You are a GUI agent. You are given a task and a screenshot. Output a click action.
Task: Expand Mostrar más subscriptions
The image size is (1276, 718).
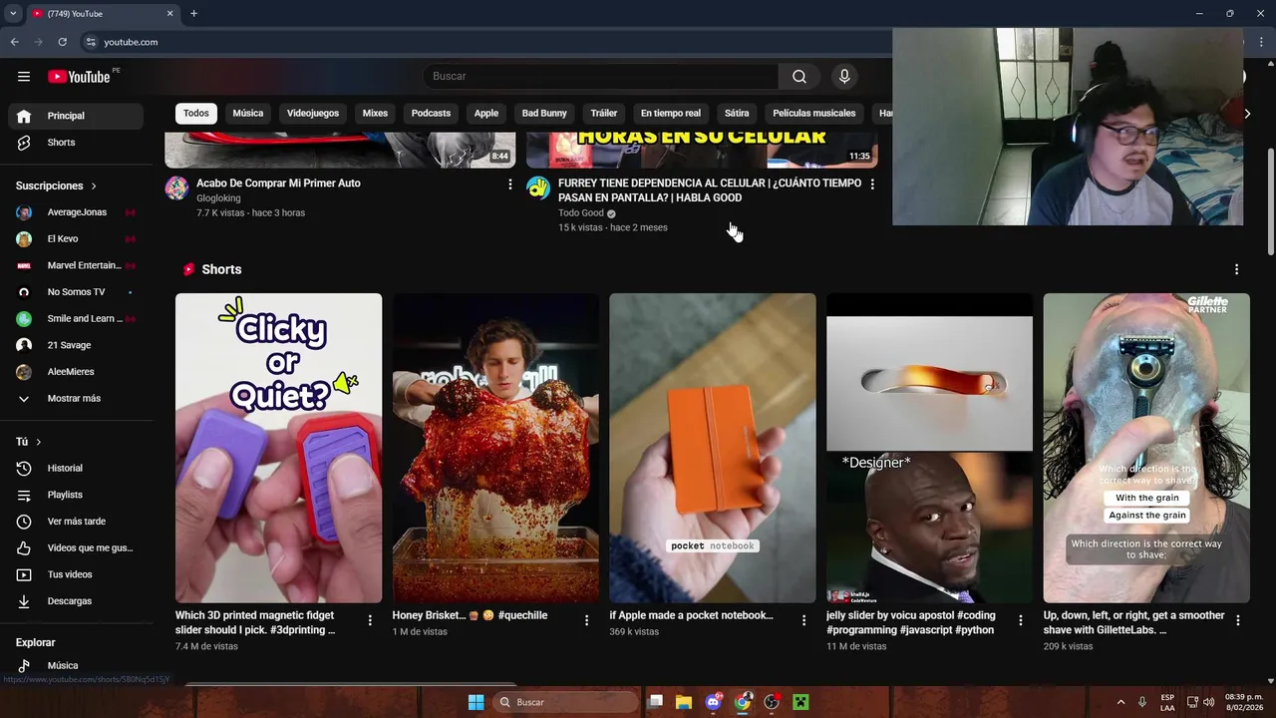point(76,399)
